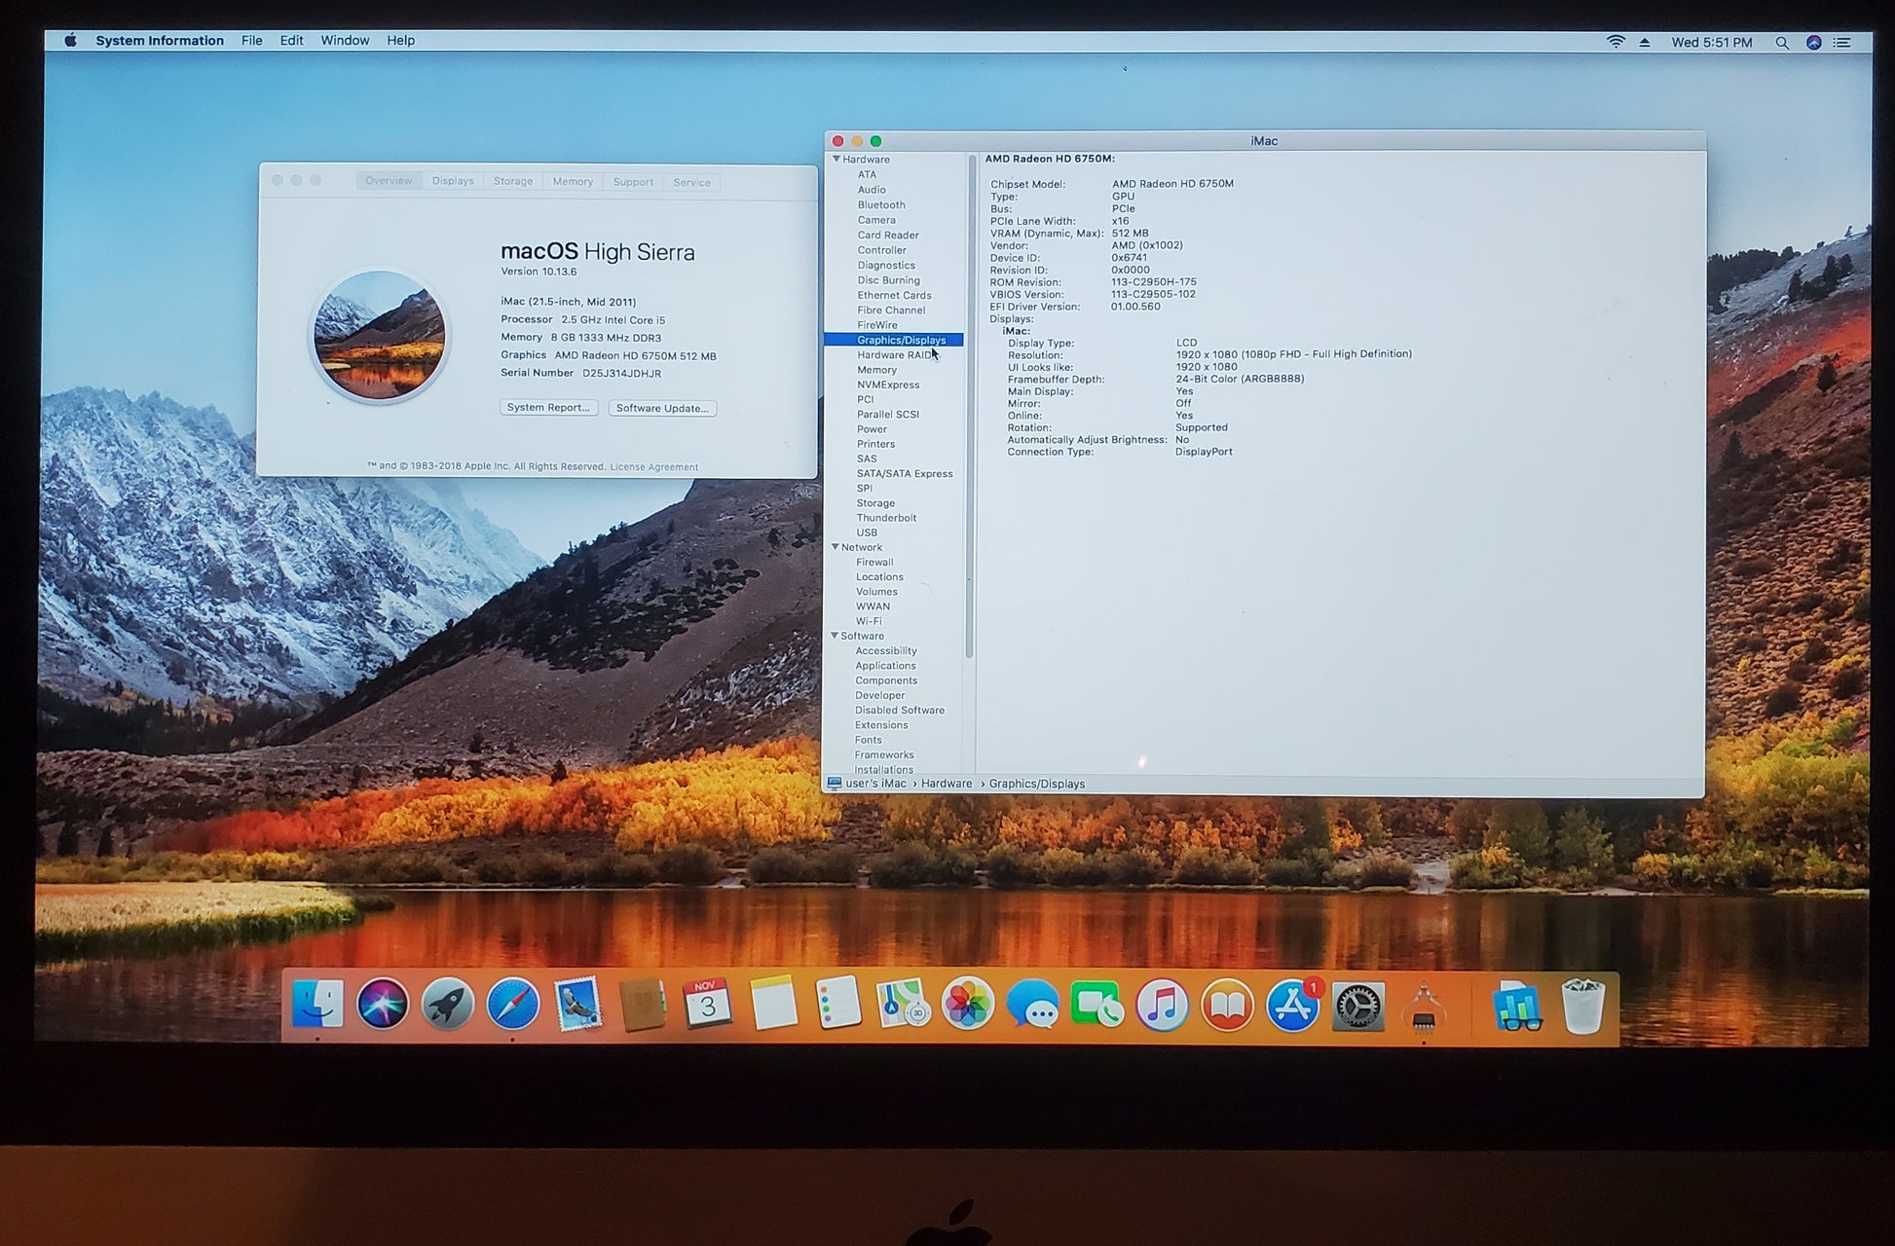Open the Edit menu

(x=291, y=41)
